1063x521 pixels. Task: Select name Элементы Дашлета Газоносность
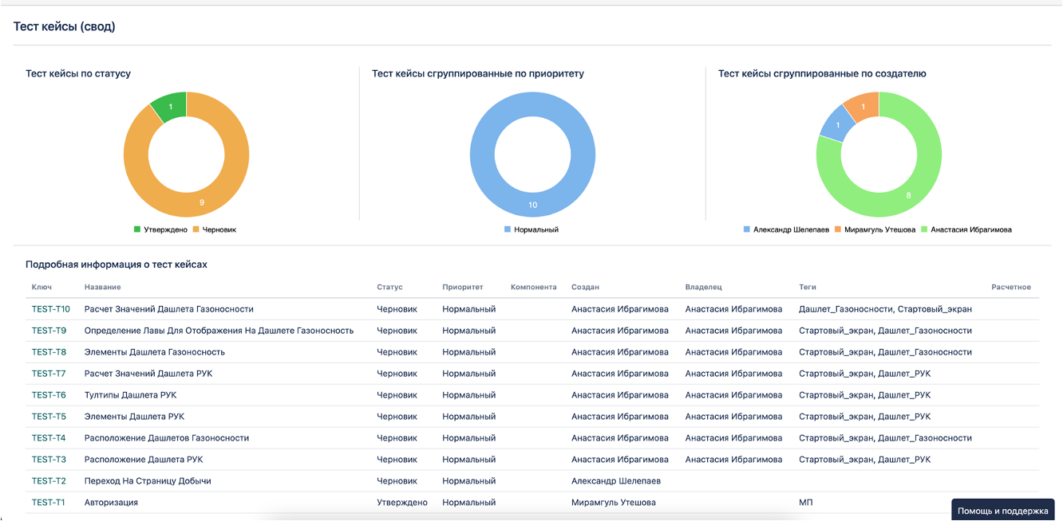pos(155,352)
